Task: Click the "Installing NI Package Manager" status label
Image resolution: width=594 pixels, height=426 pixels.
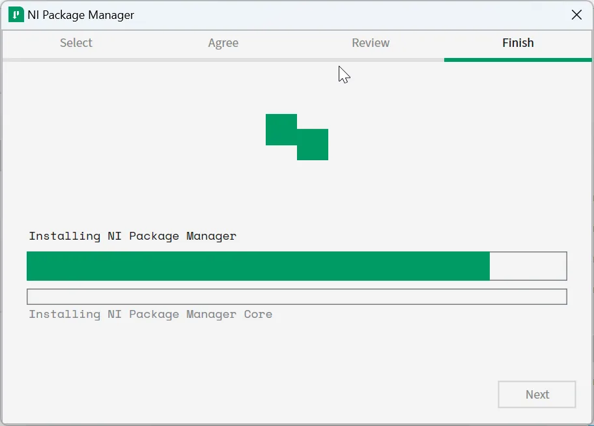Action: (132, 236)
